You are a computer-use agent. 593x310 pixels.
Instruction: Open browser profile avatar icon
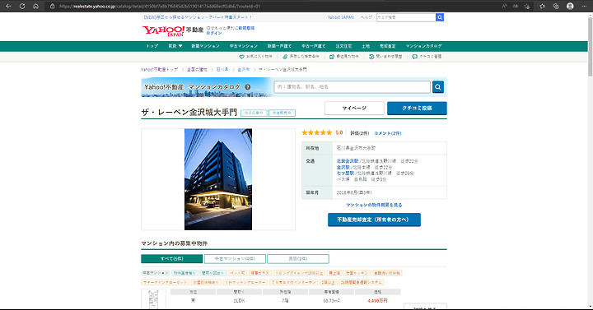570,6
